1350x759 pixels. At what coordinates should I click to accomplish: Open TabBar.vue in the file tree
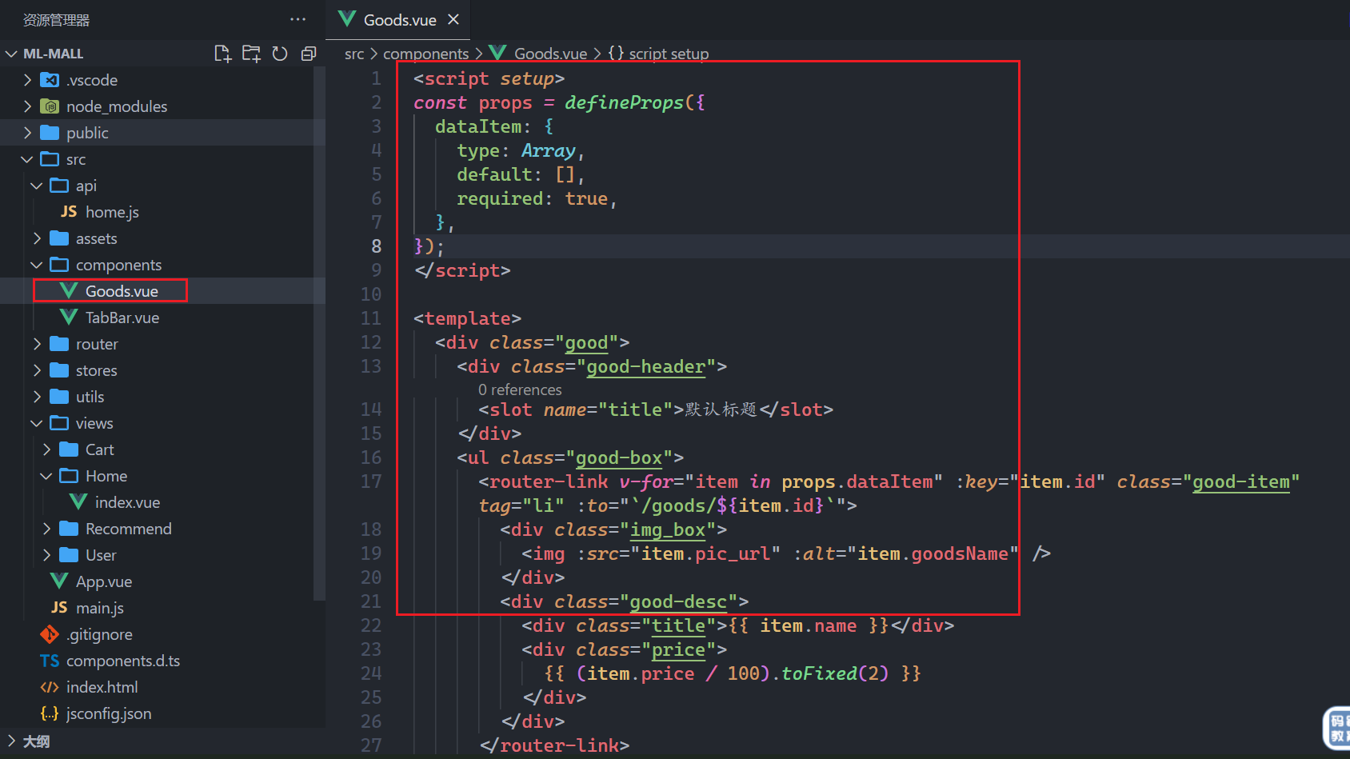click(x=122, y=318)
